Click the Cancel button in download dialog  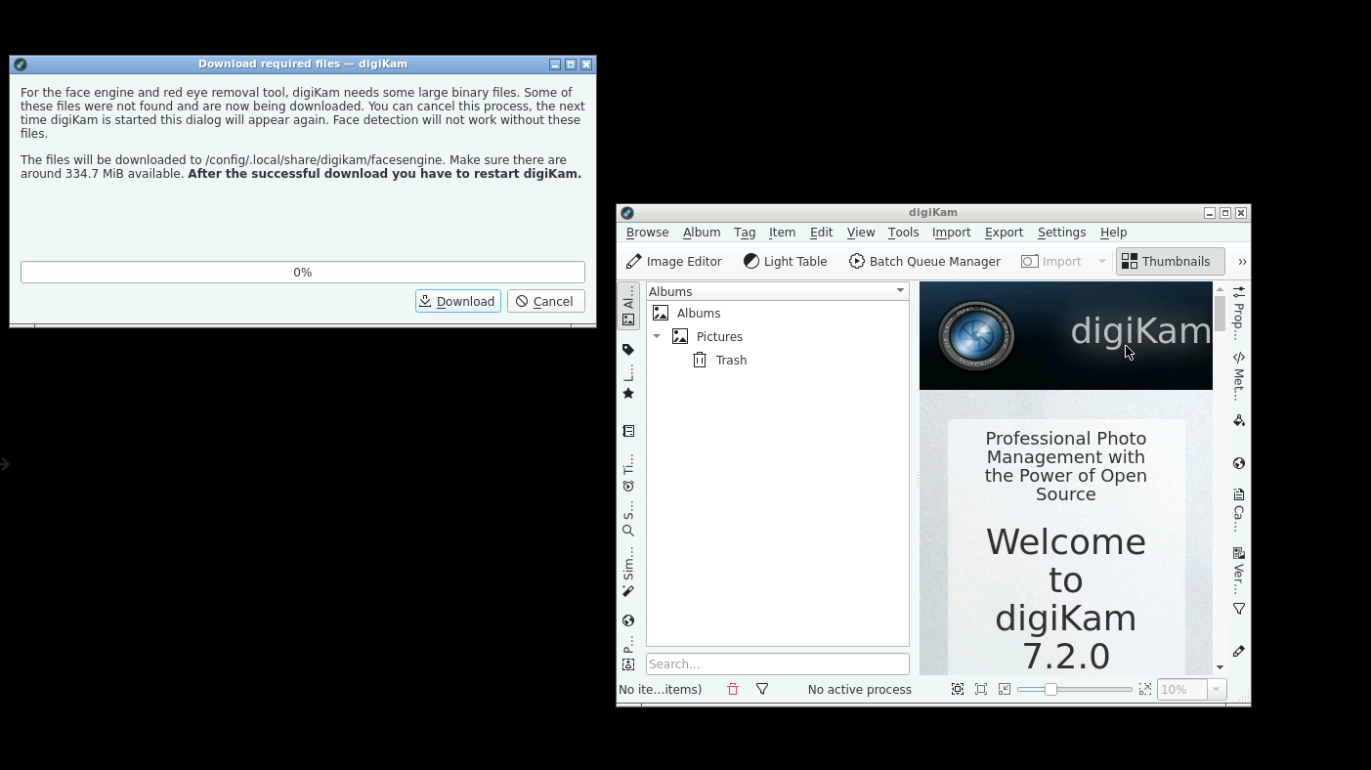546,301
